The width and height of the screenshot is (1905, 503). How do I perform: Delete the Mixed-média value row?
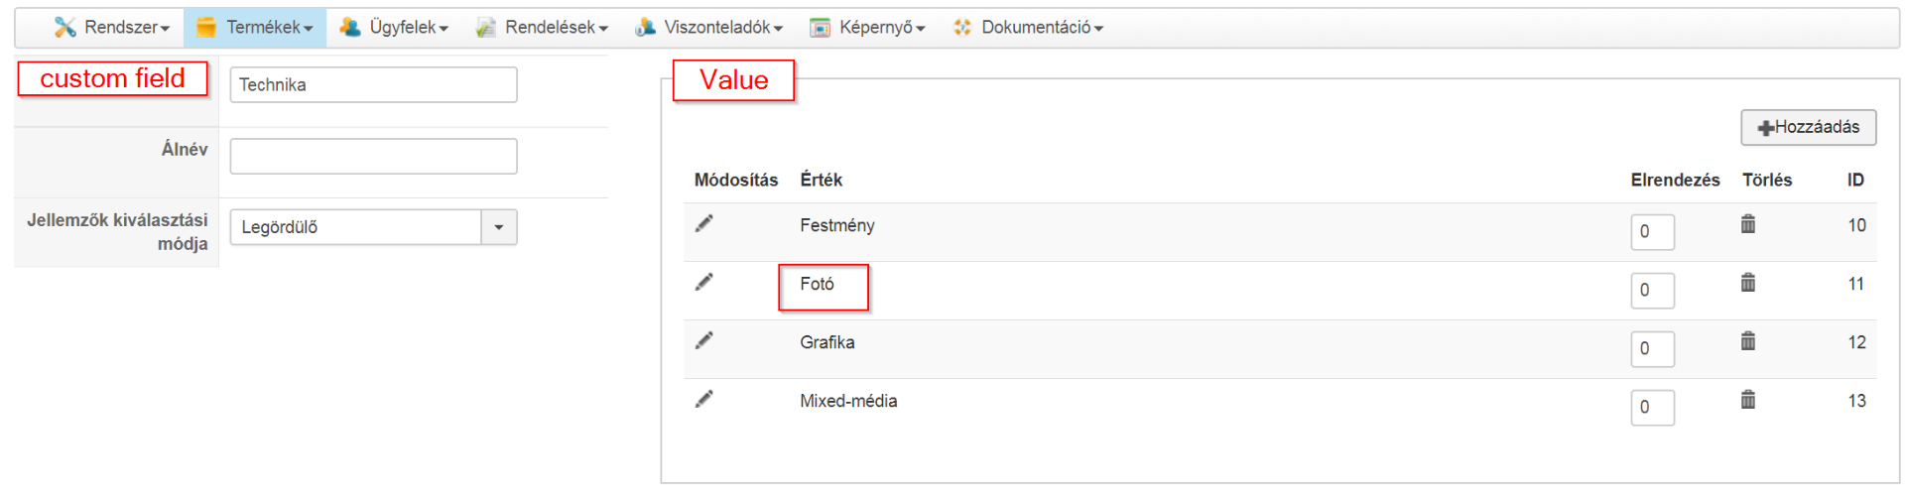point(1747,400)
